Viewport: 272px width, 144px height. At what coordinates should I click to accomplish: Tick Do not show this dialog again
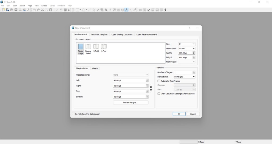(73, 114)
